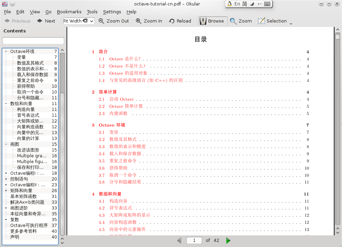The width and height of the screenshot is (342, 247).
Task: Click the green next-page triangle at bottom
Action: coord(228,241)
